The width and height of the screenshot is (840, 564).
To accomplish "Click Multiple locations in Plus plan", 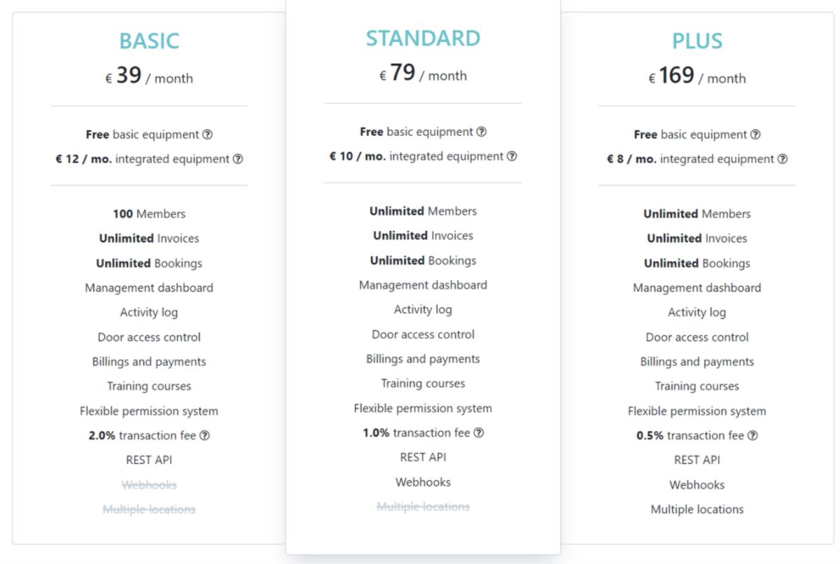I will (x=697, y=509).
